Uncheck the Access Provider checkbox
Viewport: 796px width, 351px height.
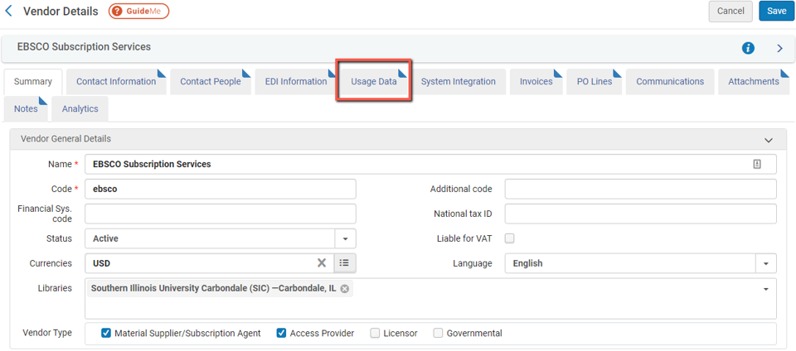pyautogui.click(x=281, y=334)
